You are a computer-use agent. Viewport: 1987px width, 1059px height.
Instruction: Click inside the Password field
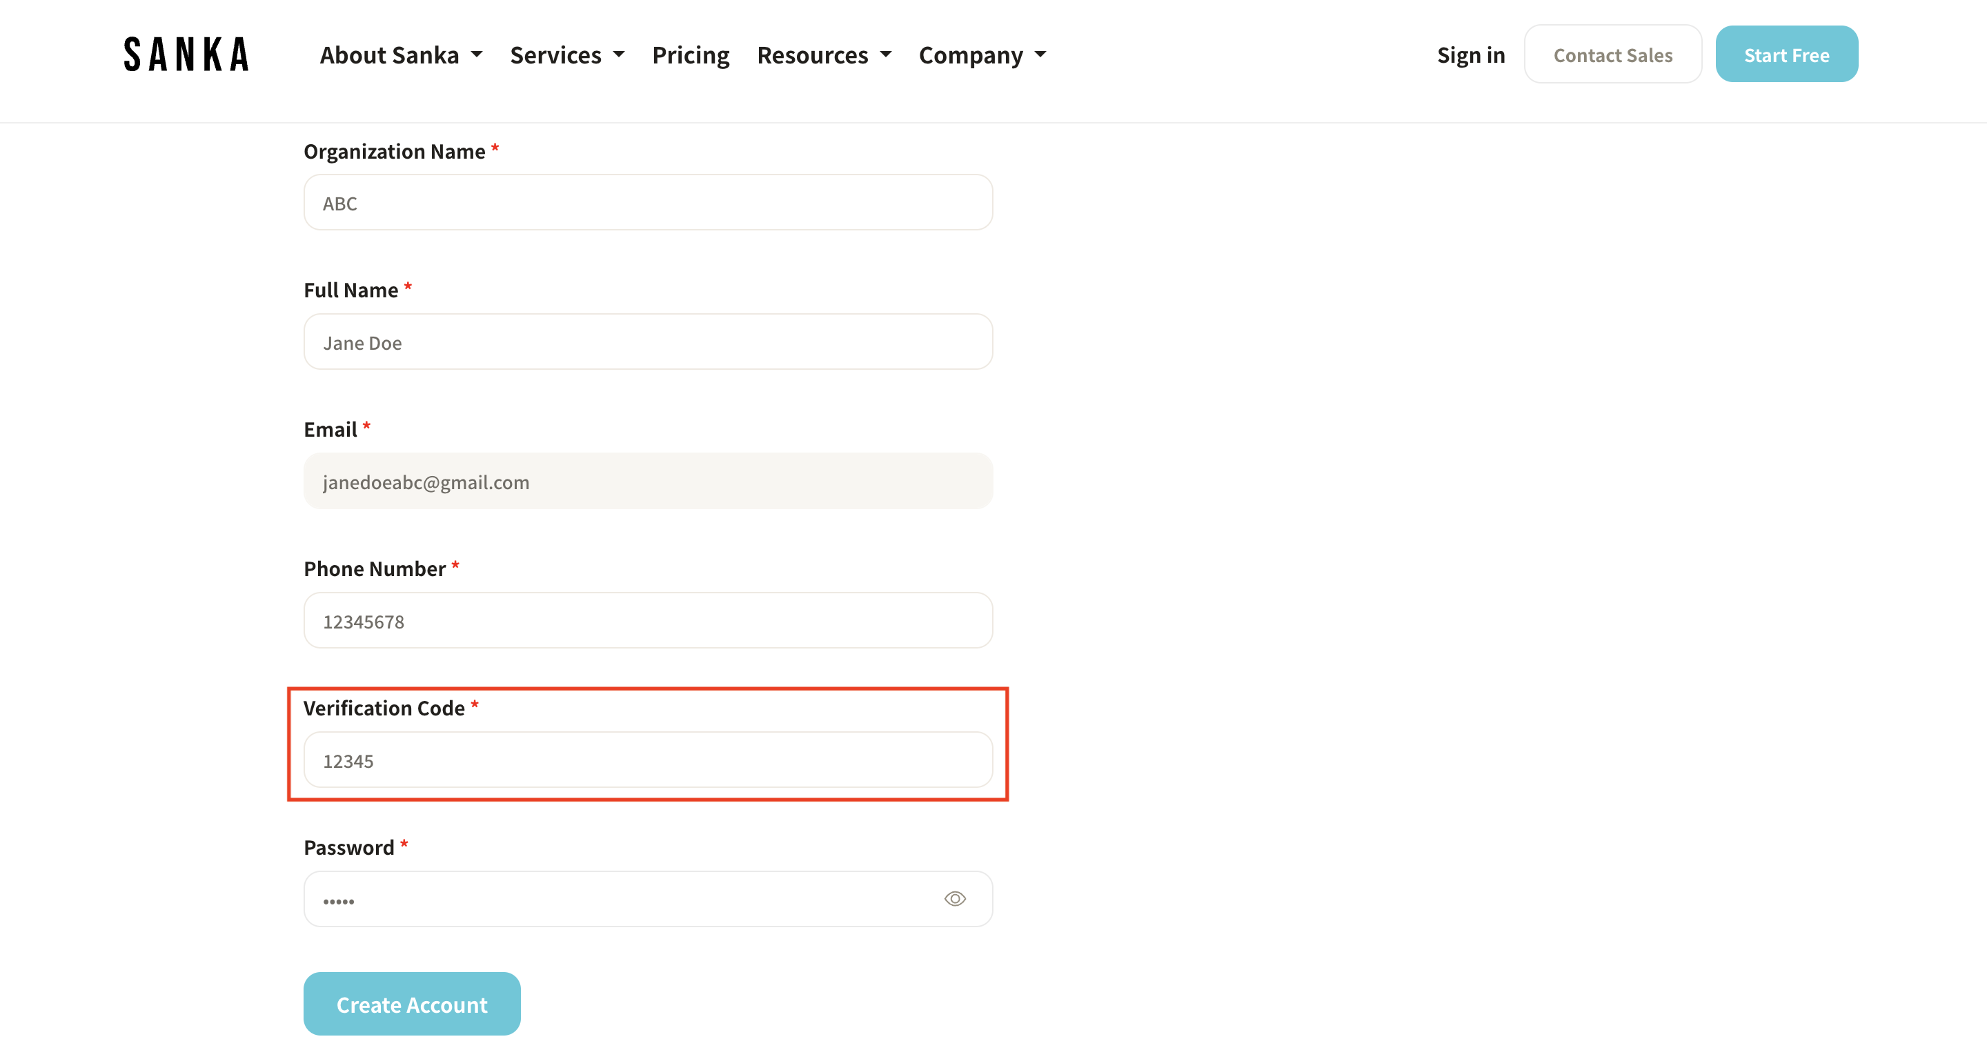pos(617,900)
